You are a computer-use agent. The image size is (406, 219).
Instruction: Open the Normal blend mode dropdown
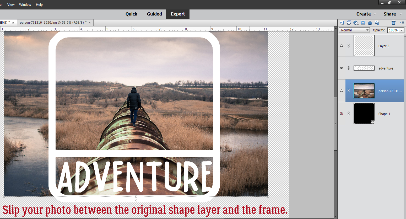pos(354,30)
